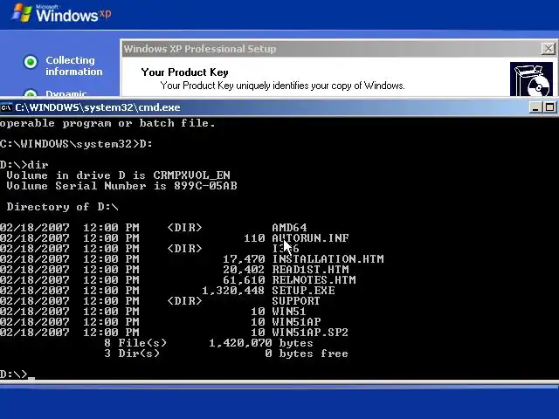Click the 'D:\>dir' command line

coord(24,165)
